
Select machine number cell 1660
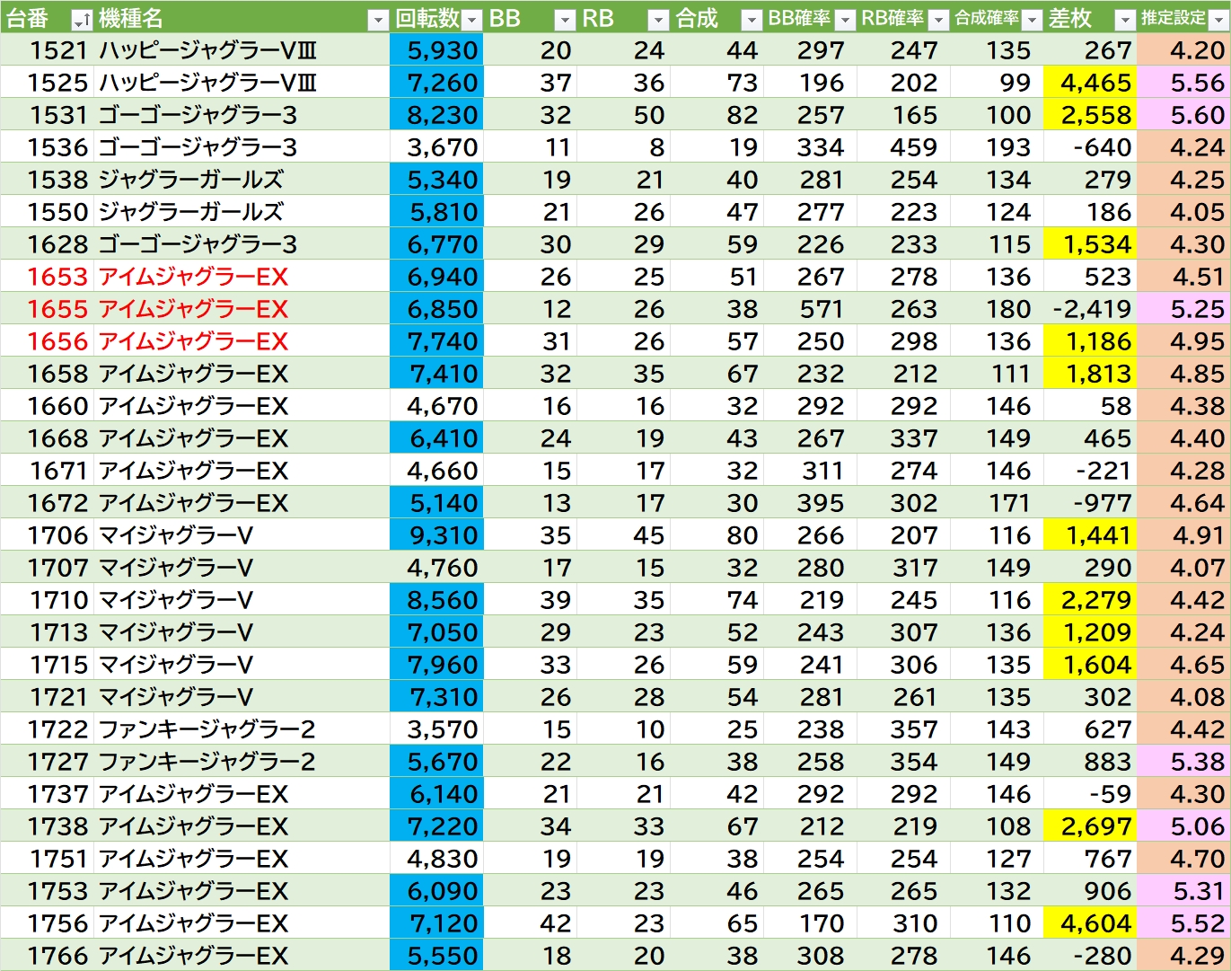pyautogui.click(x=47, y=406)
